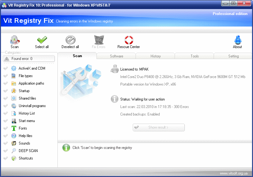Click Portable version for Windows XP text

148,84
